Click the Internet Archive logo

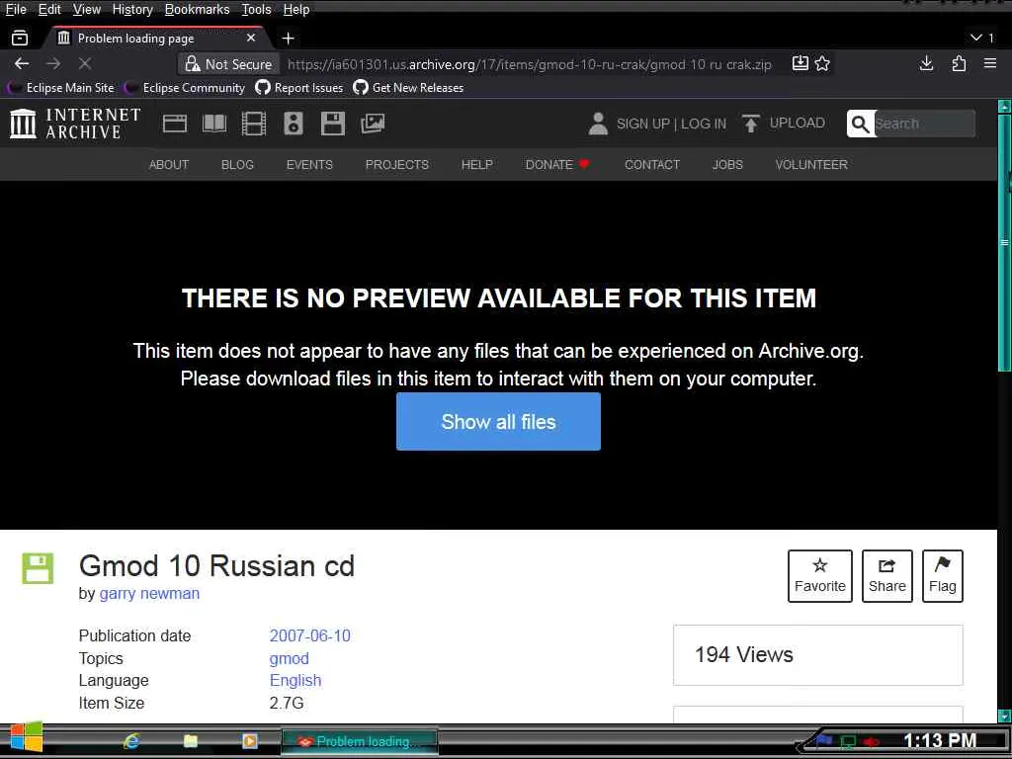[75, 124]
